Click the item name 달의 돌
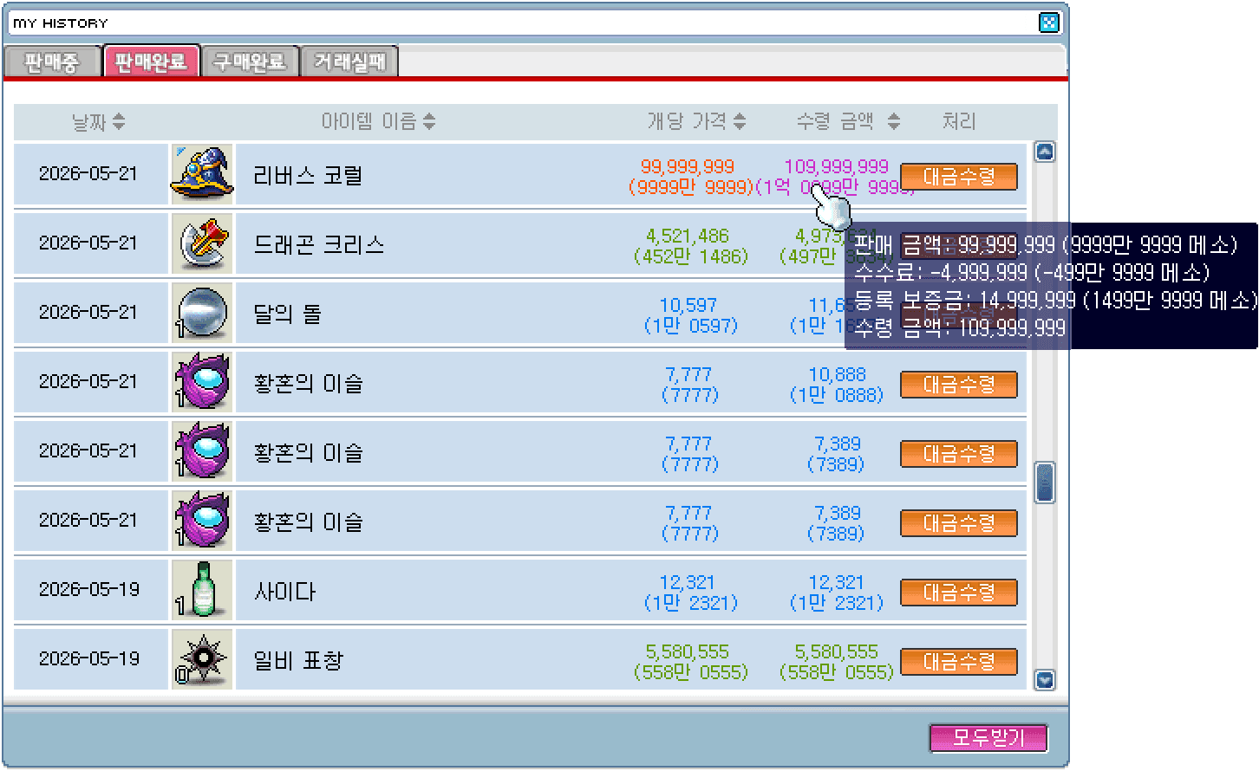This screenshot has width=1259, height=771. (x=287, y=314)
